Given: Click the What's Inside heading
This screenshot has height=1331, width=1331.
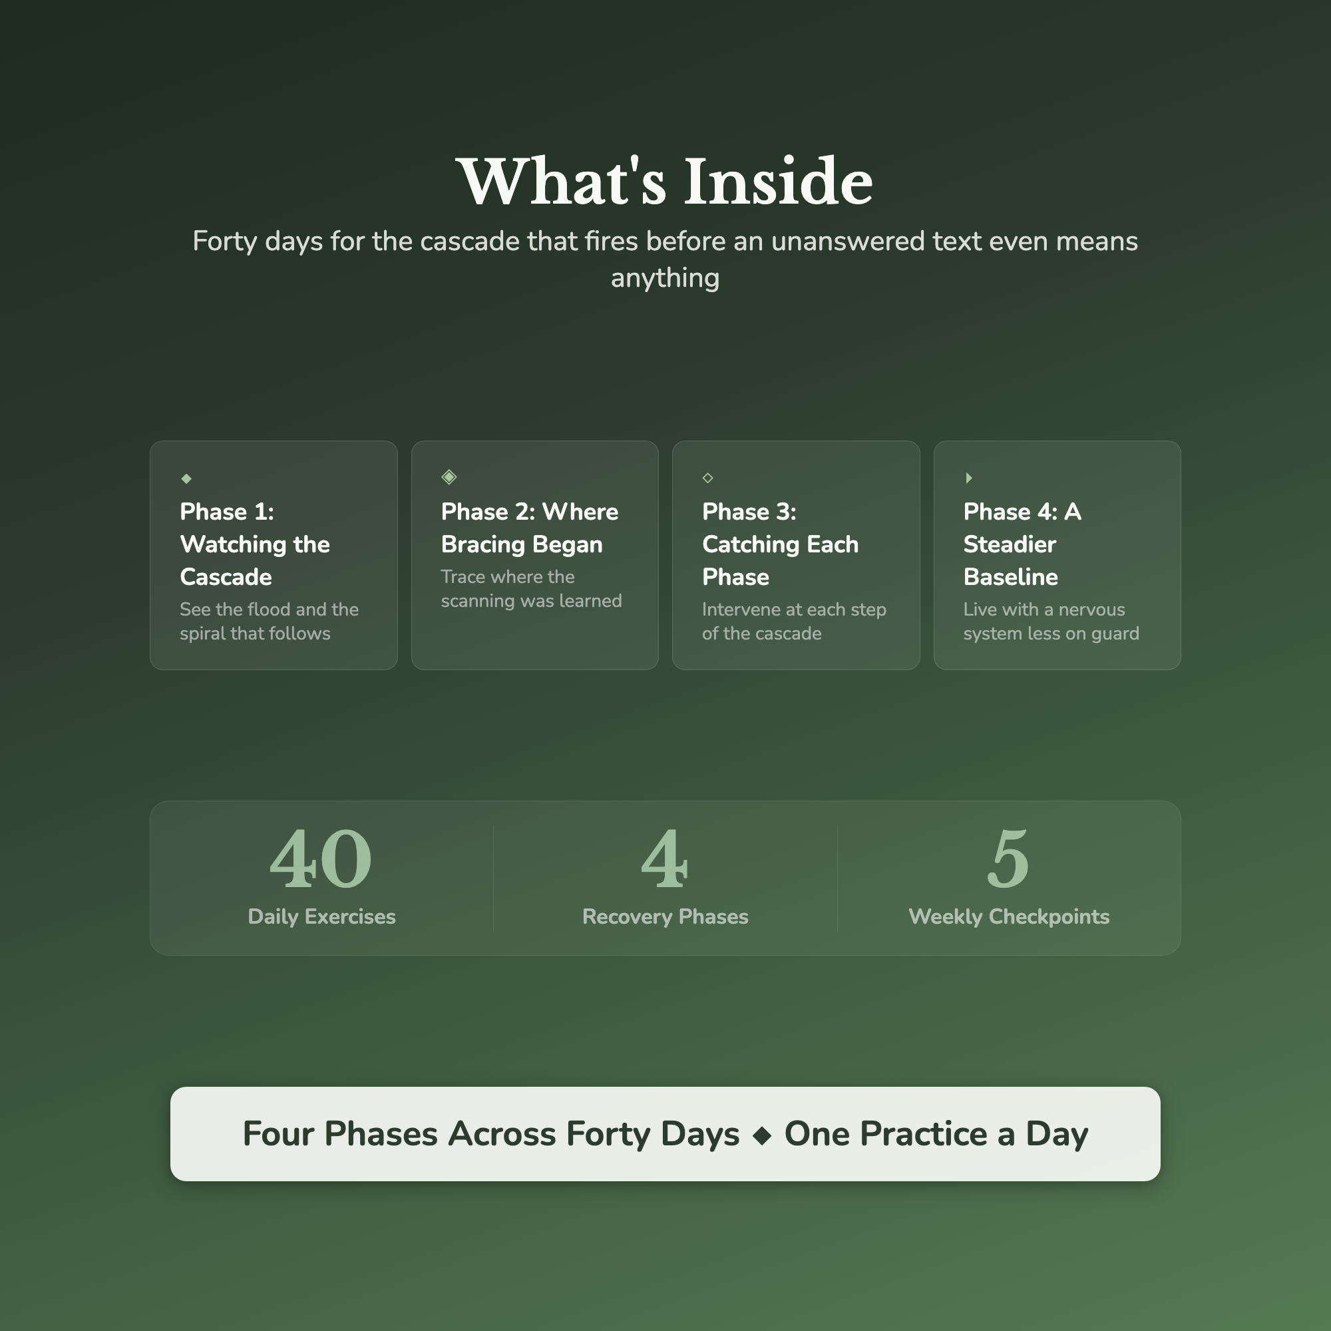Looking at the screenshot, I should click(665, 181).
